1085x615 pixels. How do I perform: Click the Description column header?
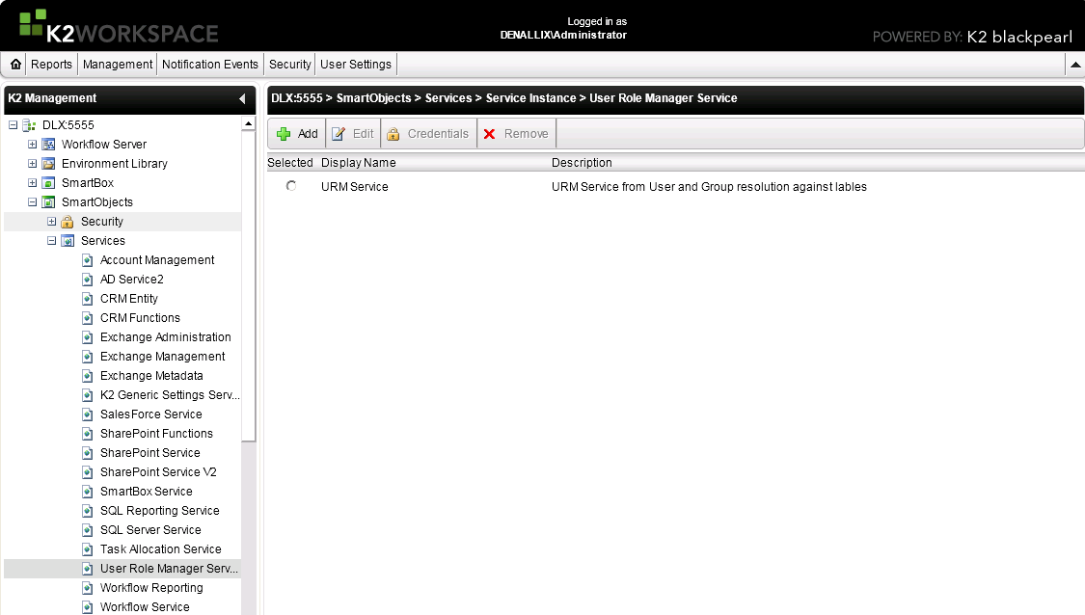[582, 163]
